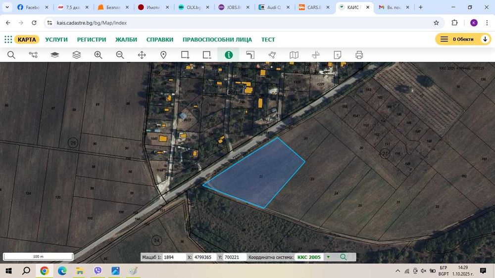Screen dimensions: 495x278
Task: Expand the 0 Обекти objects panel
Action: click(463, 39)
